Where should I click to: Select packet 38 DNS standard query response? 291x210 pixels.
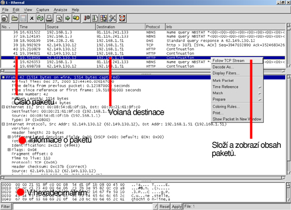pyautogui.click(x=143, y=41)
